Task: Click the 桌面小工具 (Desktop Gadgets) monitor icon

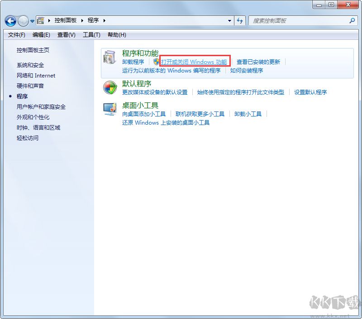Action: (x=110, y=109)
